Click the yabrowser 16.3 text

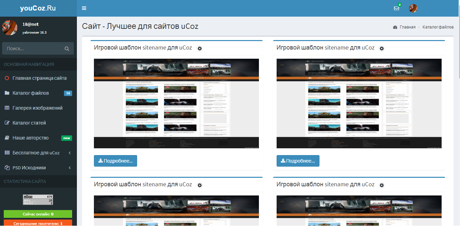pos(34,33)
